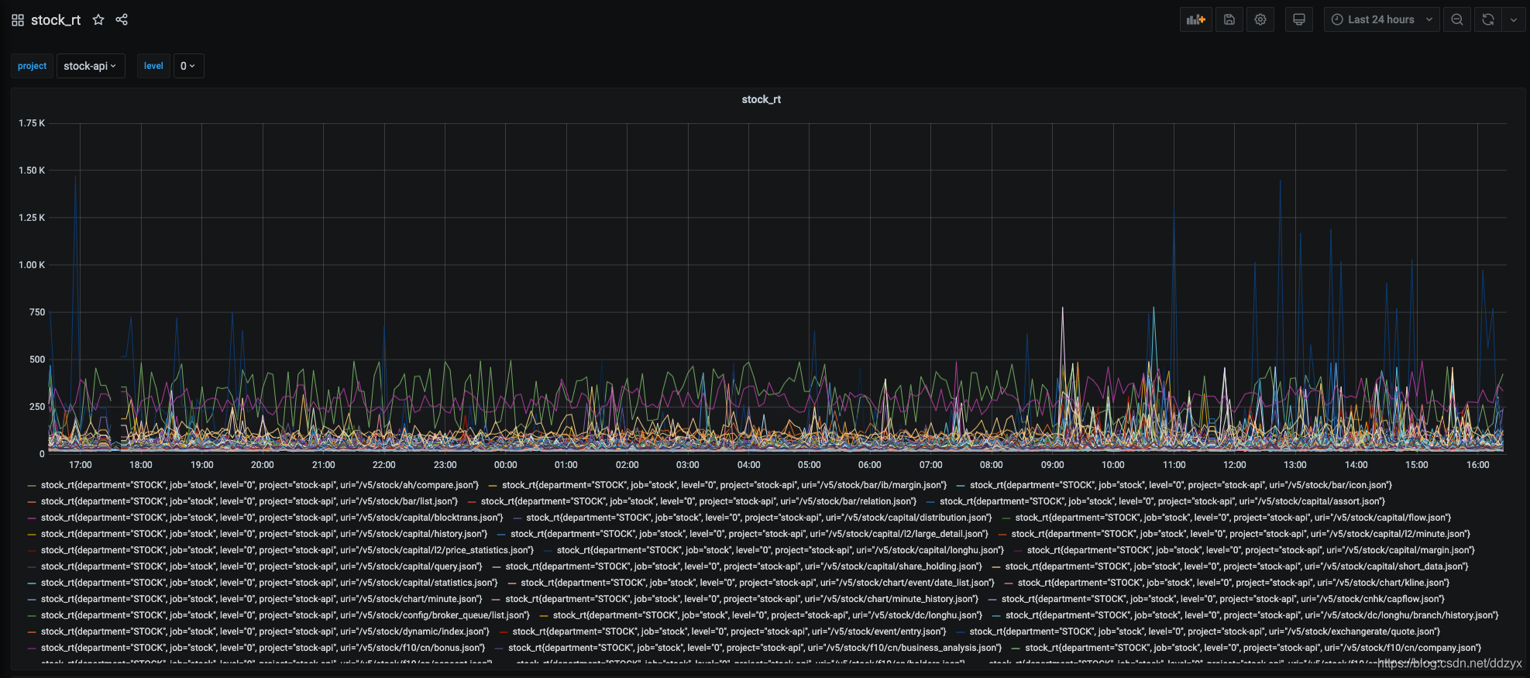The height and width of the screenshot is (678, 1530).
Task: Select legend entry config/broker_queue/list.json
Action: pos(285,615)
